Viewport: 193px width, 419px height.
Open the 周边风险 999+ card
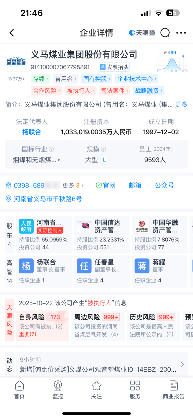[98, 326]
